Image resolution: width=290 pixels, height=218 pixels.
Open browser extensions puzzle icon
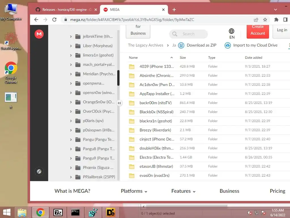pyautogui.click(x=276, y=20)
